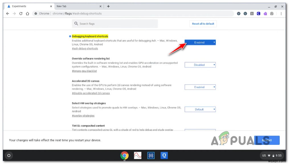Click the search magnifier icon
This screenshot has height=164, width=289.
click(x=76, y=24)
